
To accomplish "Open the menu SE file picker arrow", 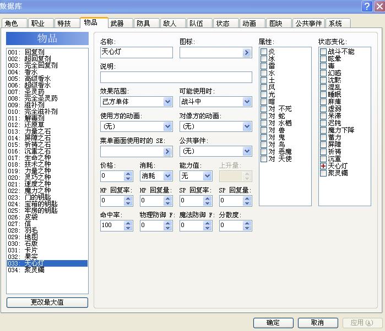I will [167, 152].
